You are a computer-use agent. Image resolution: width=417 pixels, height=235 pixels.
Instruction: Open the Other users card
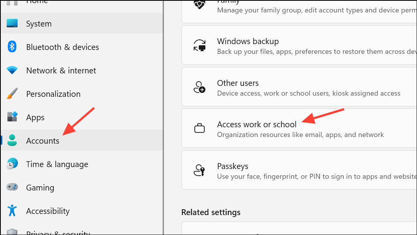point(299,87)
